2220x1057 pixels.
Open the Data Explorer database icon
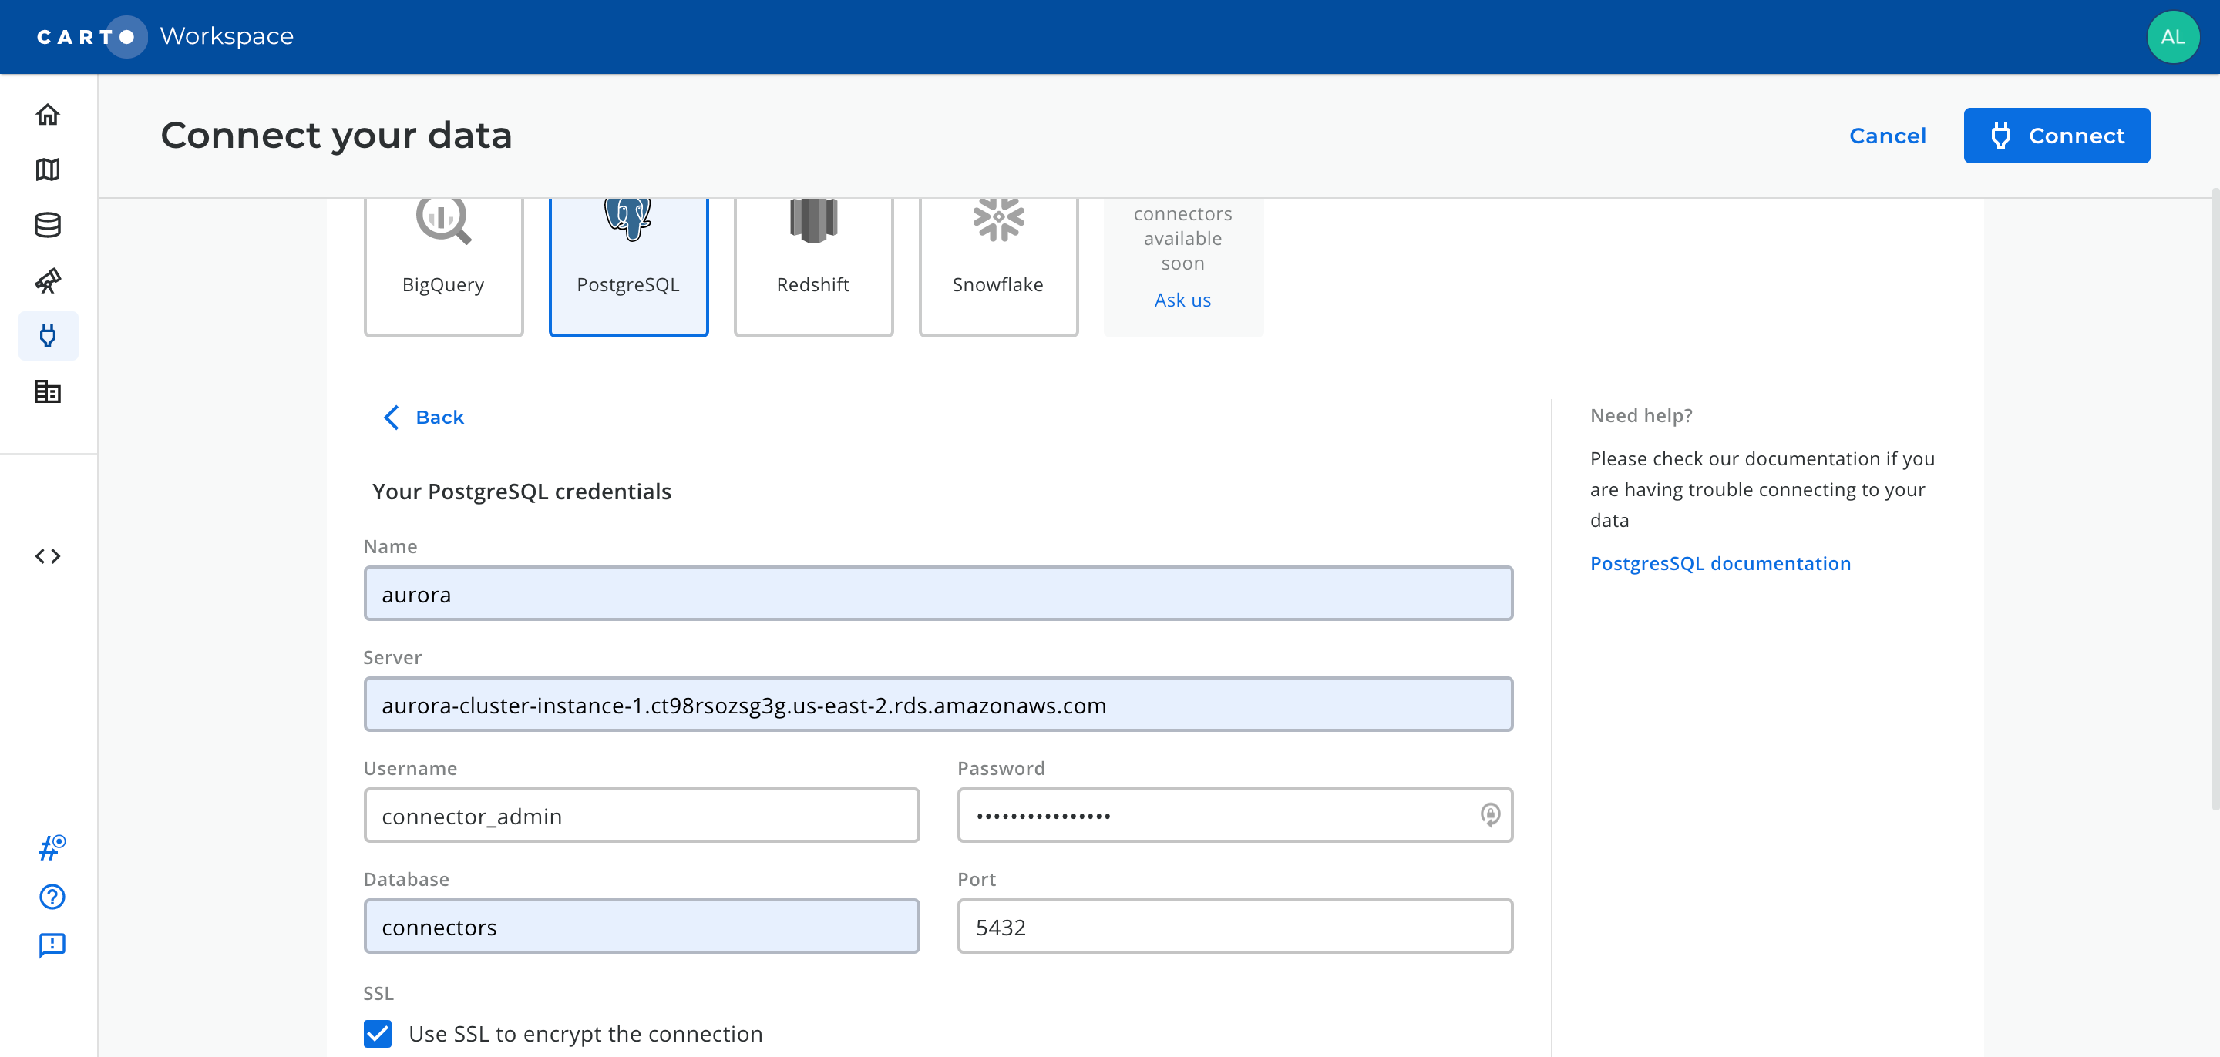49,225
